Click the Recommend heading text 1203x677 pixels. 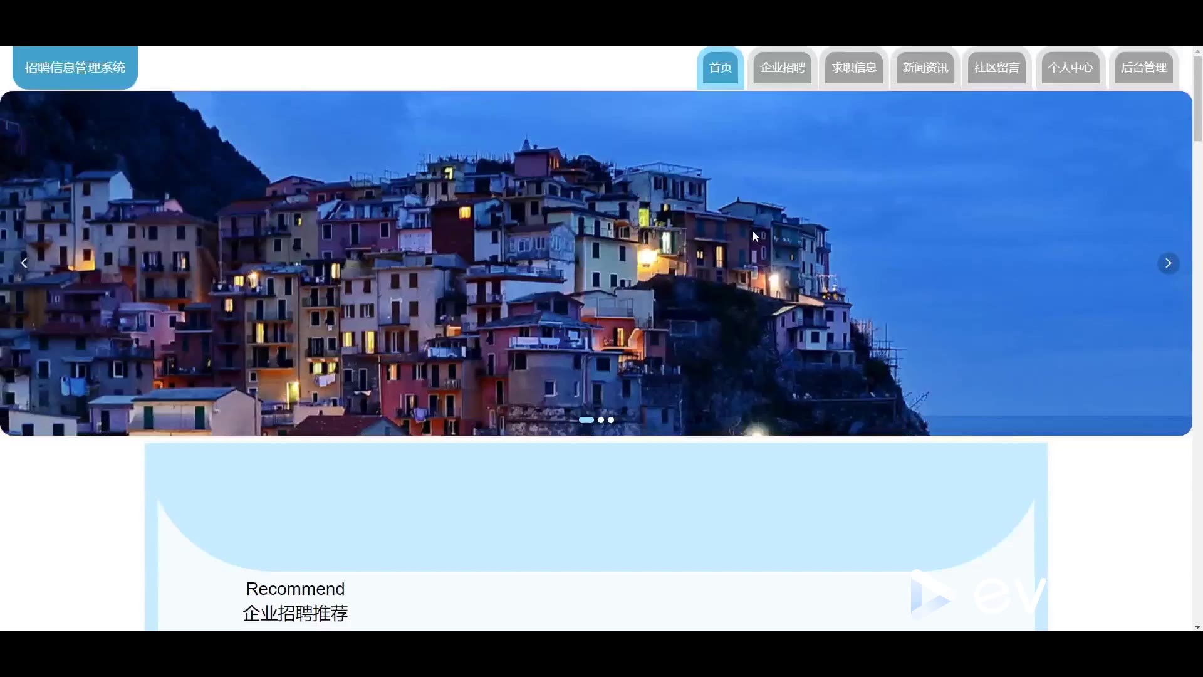pyautogui.click(x=295, y=589)
